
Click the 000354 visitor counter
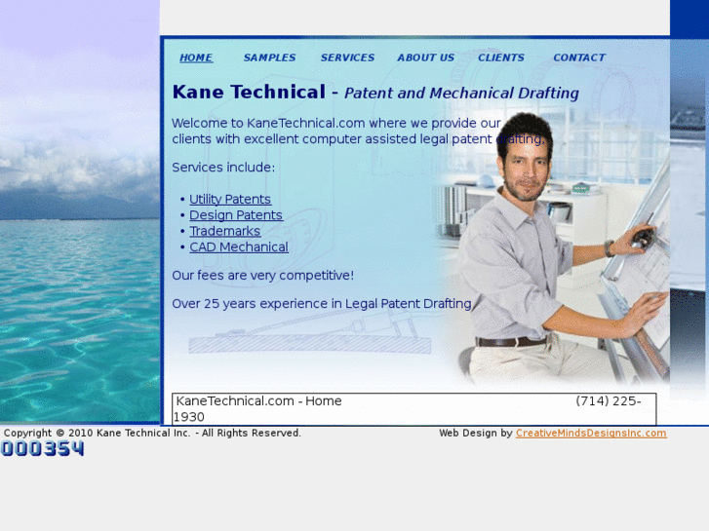coord(43,449)
